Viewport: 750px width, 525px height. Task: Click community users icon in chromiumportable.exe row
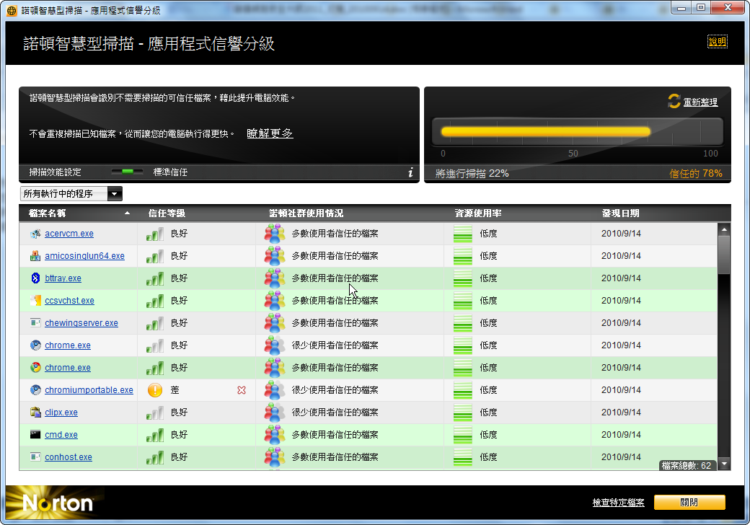pos(275,389)
